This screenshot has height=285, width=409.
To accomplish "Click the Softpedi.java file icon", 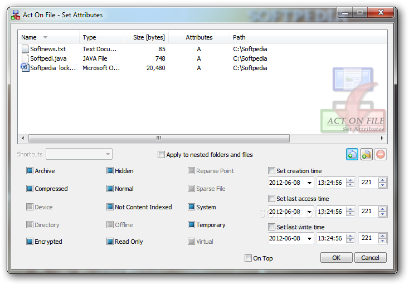I will coord(25,58).
